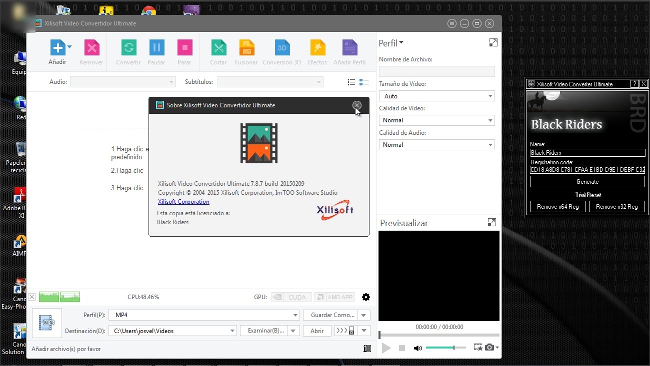Mute the preview volume speaker icon
Image resolution: width=650 pixels, height=366 pixels.
click(418, 348)
